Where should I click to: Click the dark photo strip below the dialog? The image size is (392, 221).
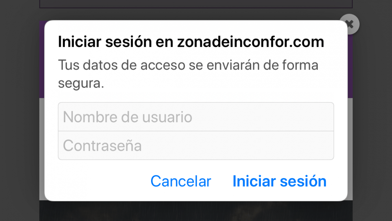click(196, 211)
